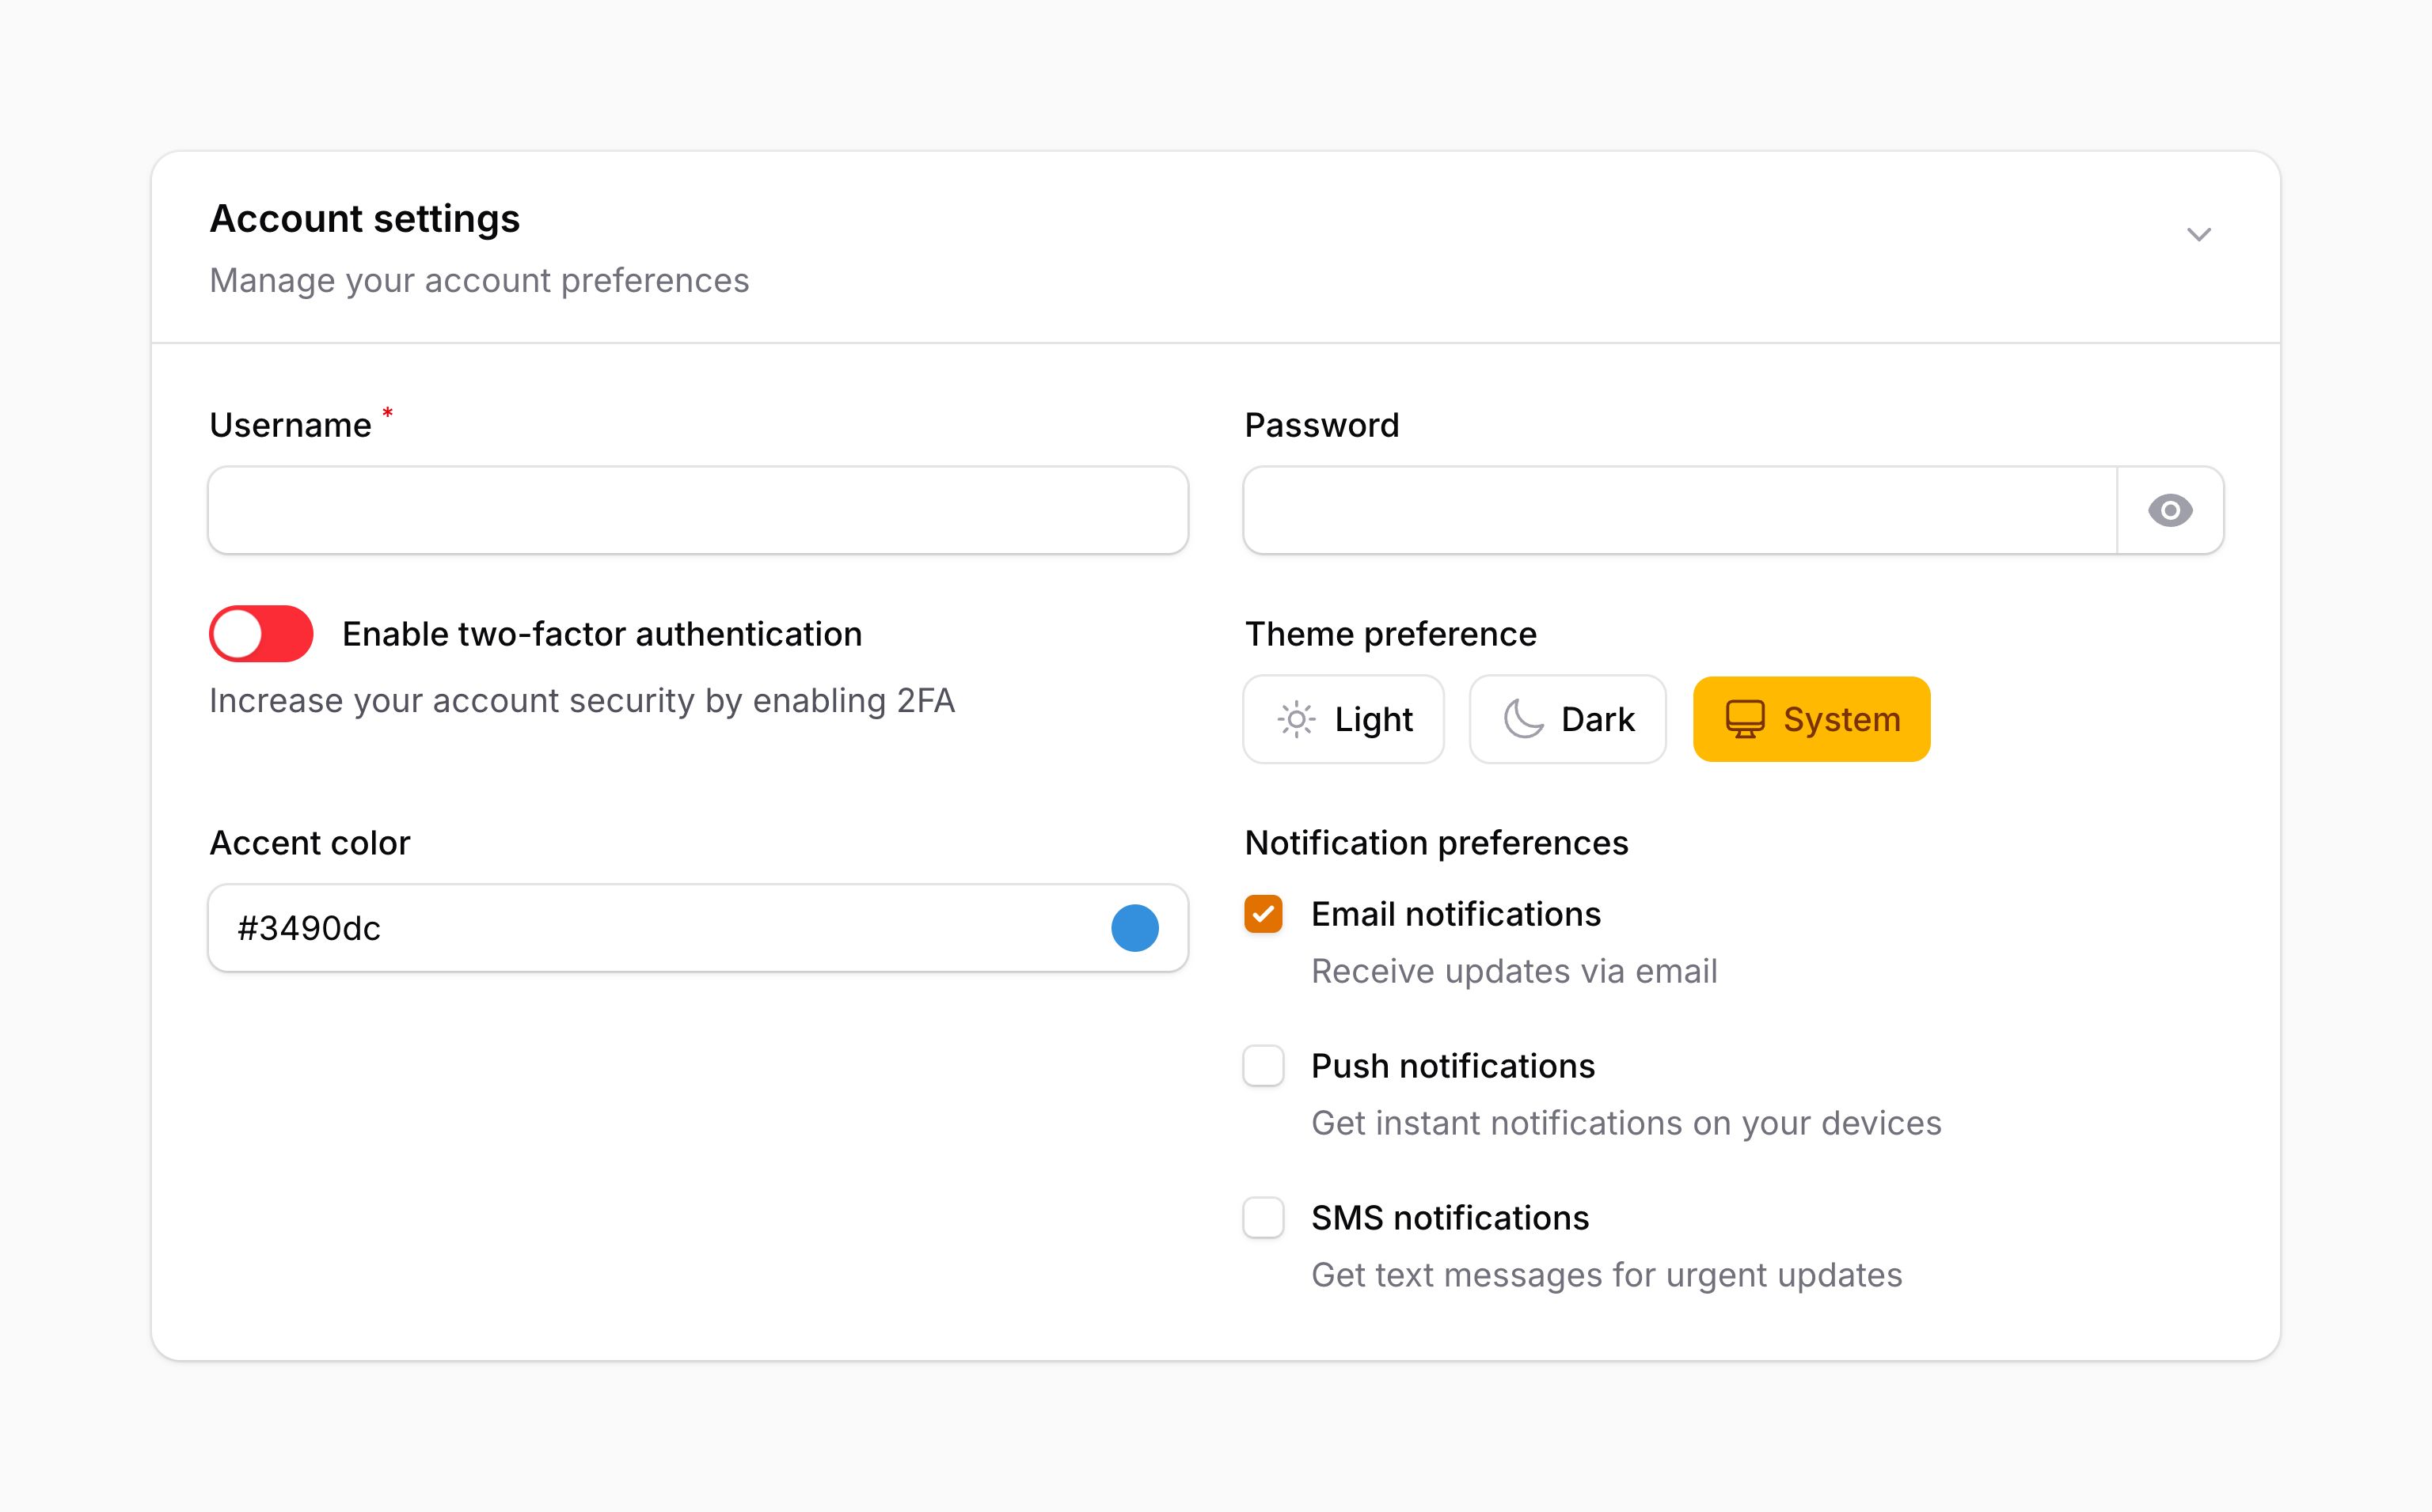
Task: Select the Dark theme option
Action: click(1567, 719)
